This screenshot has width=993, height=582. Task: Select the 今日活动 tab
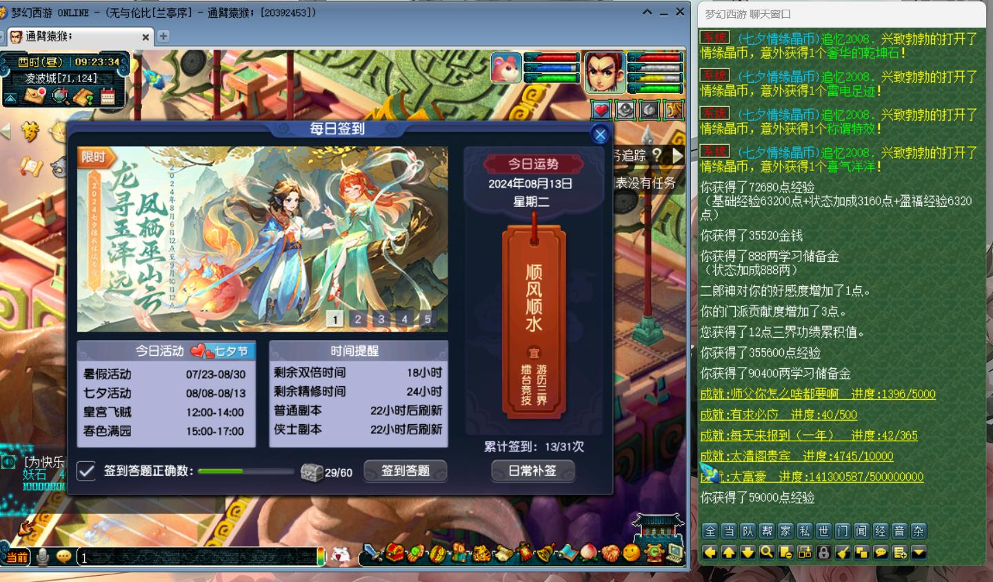coord(159,351)
